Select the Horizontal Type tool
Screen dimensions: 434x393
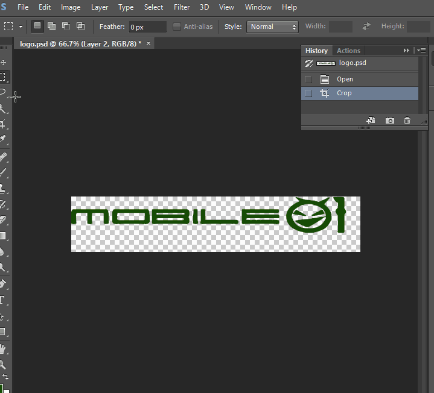click(x=3, y=300)
